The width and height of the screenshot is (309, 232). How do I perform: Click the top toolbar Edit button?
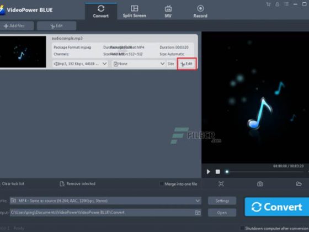[56, 26]
